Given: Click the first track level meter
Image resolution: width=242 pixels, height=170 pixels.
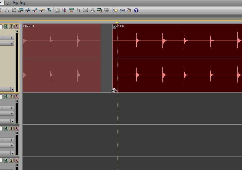Looking at the screenshot, I should click(x=17, y=61).
